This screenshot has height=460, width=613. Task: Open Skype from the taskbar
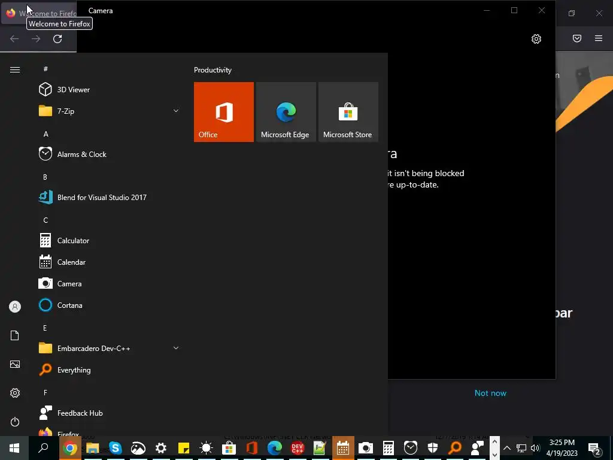pyautogui.click(x=116, y=448)
